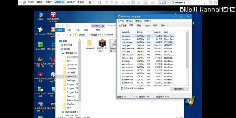The height and width of the screenshot is (118, 236).
Task: Open Explorer quick access toolbar customize arrow
Action: [x=70, y=26]
